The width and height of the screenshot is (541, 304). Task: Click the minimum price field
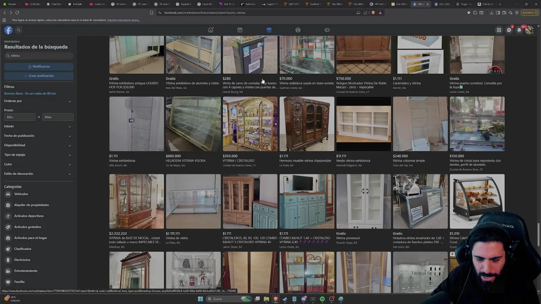pos(20,117)
